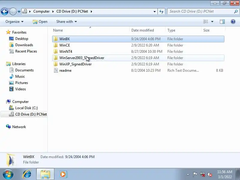Launch Windows Media Player from taskbar
The width and height of the screenshot is (240, 180).
pos(63,174)
